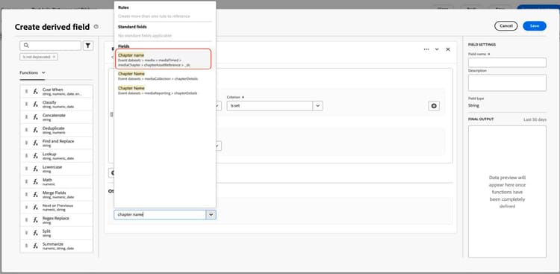Click the help icon beside Create derived field
Image resolution: width=560 pixels, height=274 pixels.
click(96, 27)
